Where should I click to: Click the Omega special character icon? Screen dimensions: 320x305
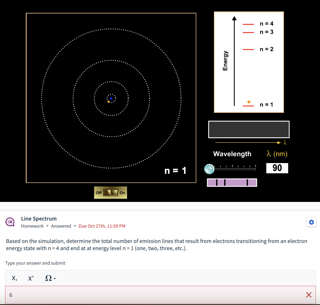48,278
